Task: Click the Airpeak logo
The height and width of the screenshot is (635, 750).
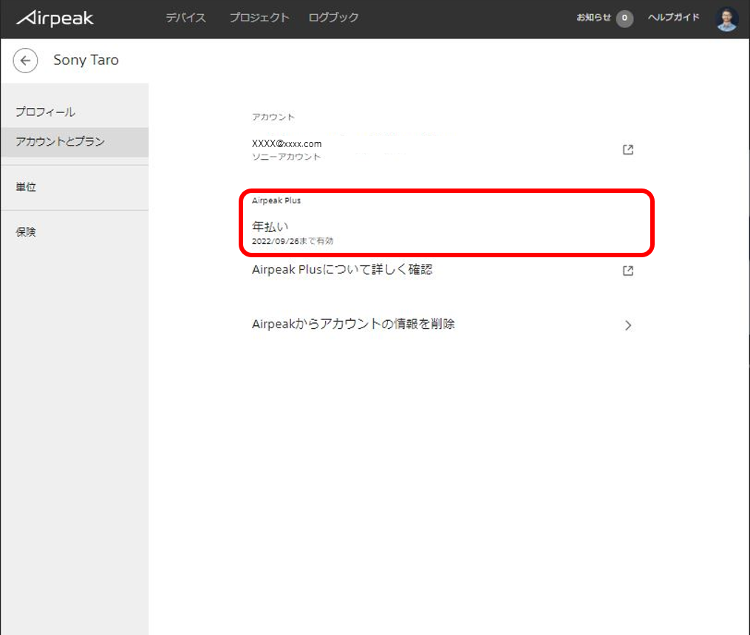Action: [x=55, y=18]
